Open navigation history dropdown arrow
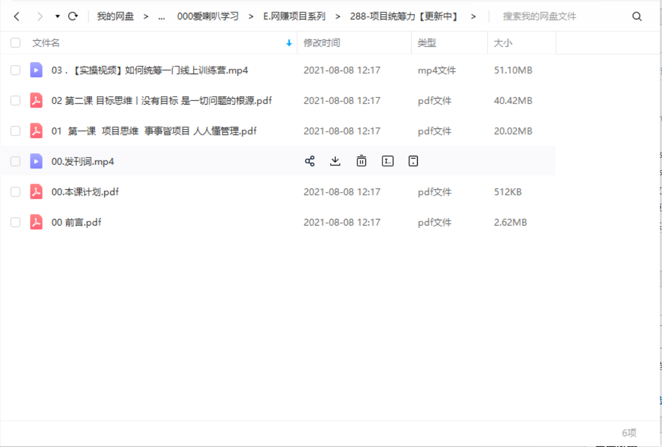This screenshot has height=447, width=662. [57, 16]
